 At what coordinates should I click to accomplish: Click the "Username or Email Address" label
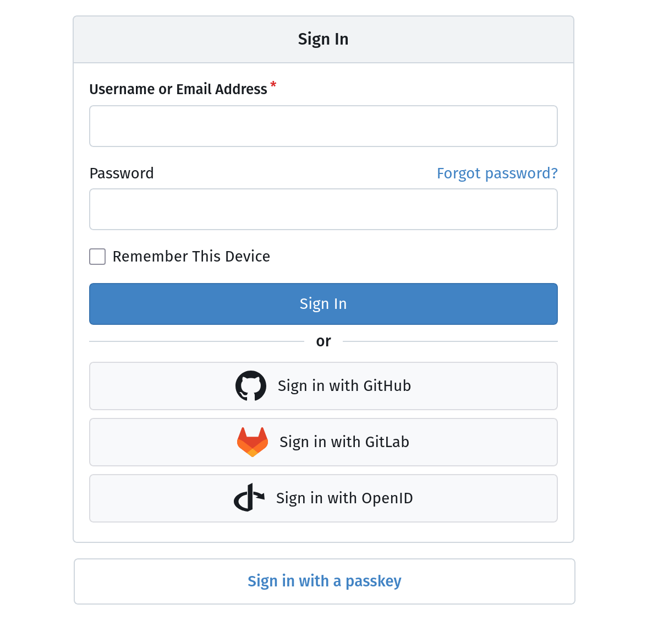point(178,89)
